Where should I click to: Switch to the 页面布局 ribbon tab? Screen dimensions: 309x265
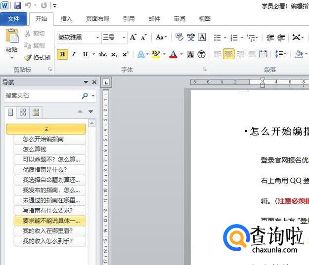(97, 19)
